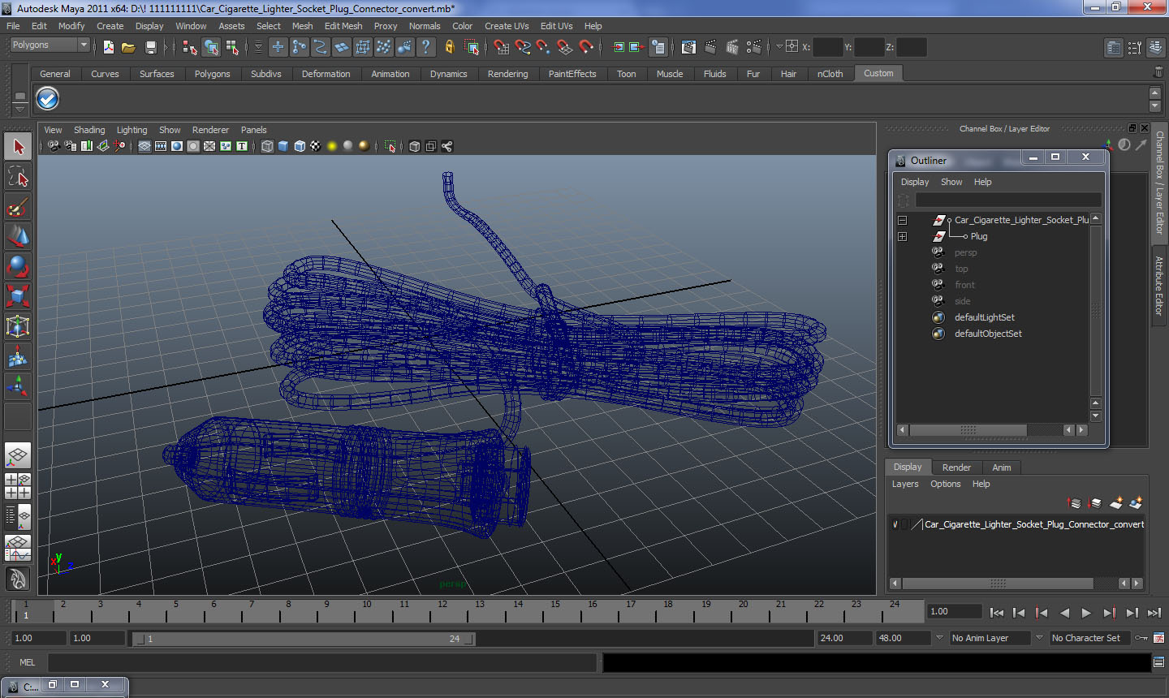Open the auto keyframe toggle
The height and width of the screenshot is (698, 1169).
click(1142, 638)
